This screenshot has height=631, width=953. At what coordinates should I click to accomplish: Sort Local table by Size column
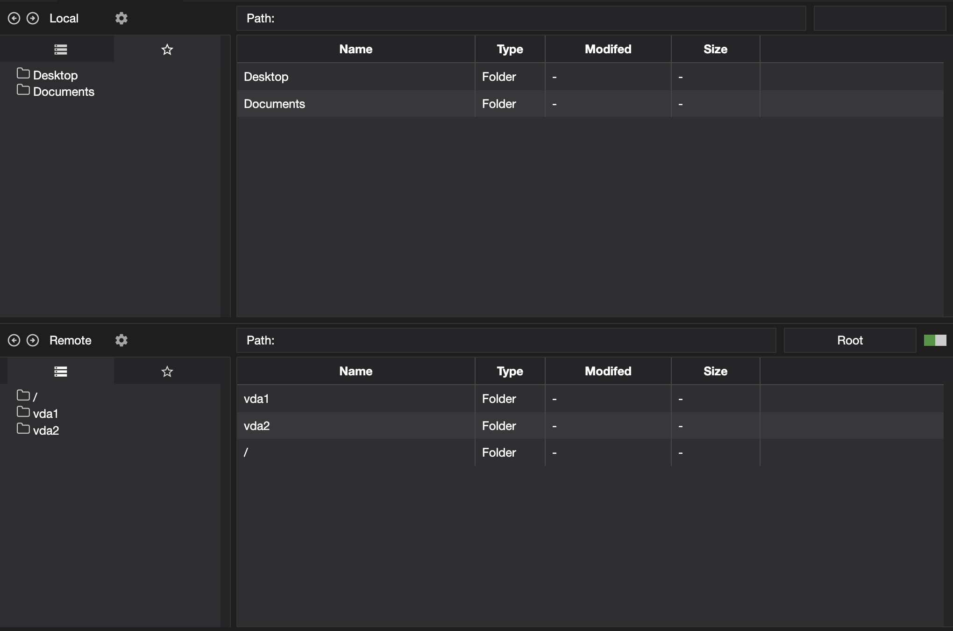[716, 49]
